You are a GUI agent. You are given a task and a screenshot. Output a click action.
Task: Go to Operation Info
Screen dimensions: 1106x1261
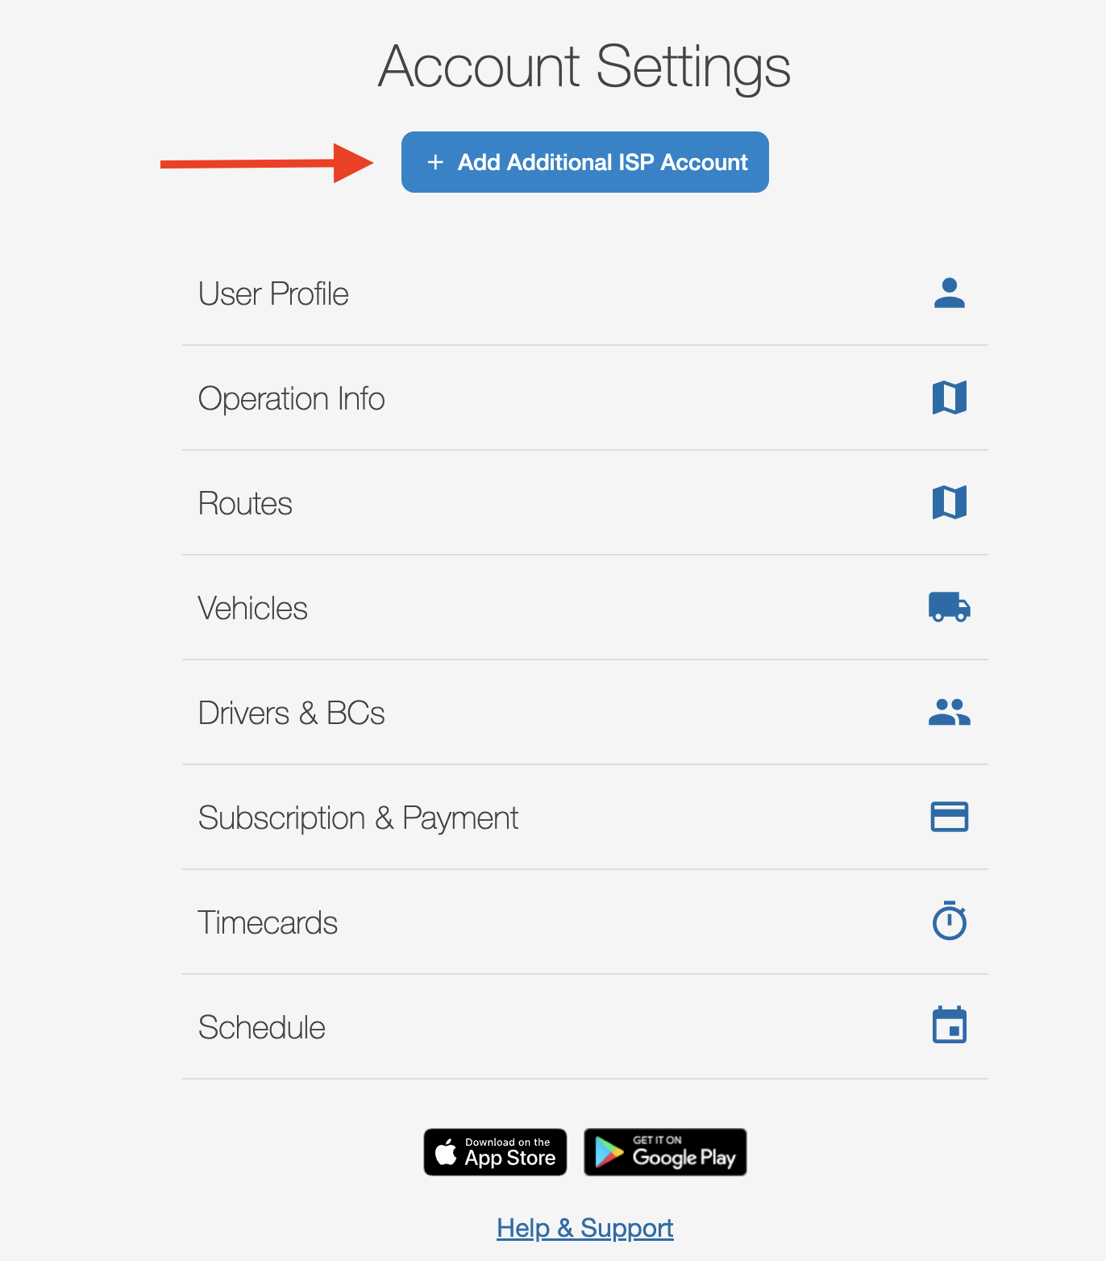pyautogui.click(x=291, y=399)
